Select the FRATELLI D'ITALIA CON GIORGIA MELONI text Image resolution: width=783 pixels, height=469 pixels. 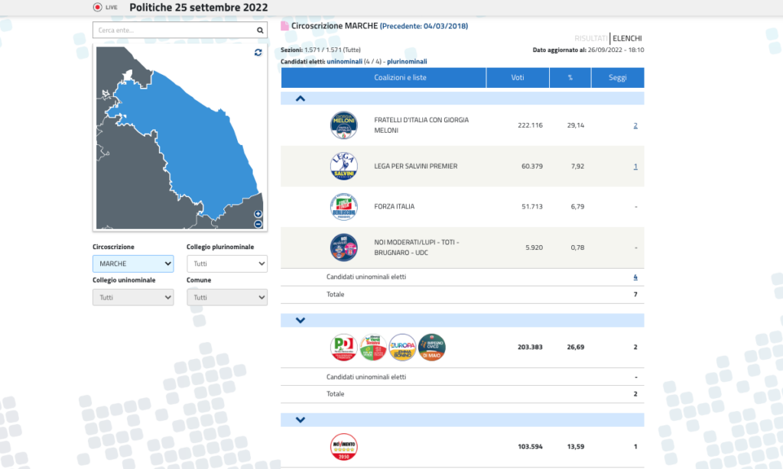point(421,125)
